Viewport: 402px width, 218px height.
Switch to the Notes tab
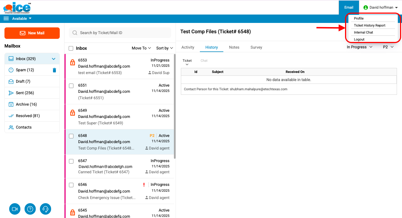pos(234,47)
